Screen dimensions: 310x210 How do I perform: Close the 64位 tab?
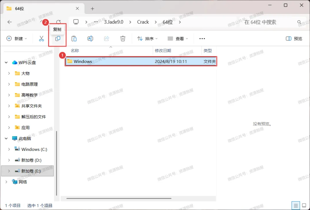tap(77, 9)
